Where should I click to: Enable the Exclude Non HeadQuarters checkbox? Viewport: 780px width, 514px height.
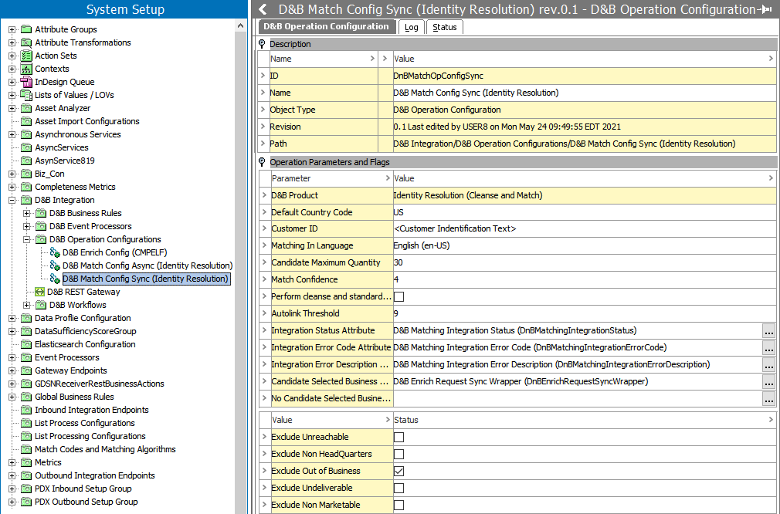399,455
